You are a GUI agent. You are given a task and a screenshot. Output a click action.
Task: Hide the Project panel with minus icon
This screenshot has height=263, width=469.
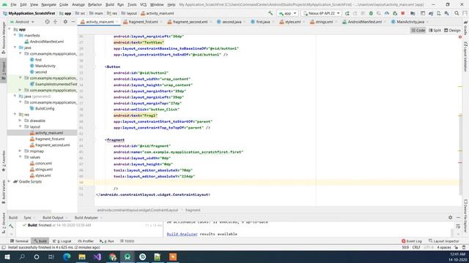(x=73, y=22)
